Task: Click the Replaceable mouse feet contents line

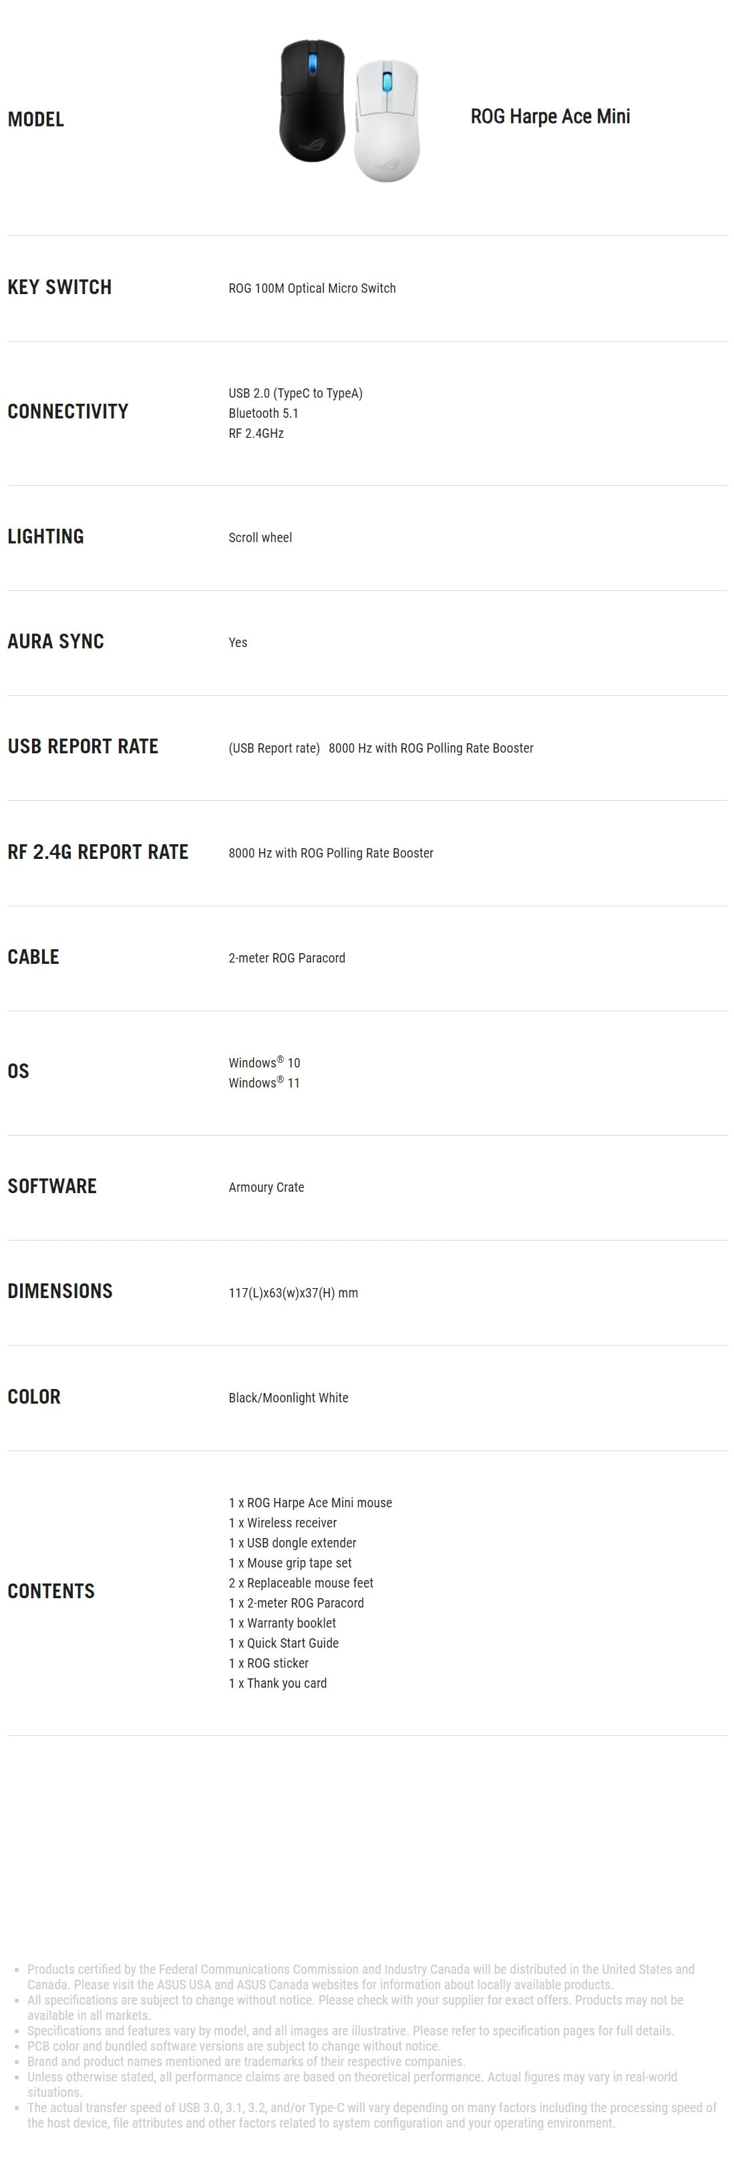Action: 301,1583
